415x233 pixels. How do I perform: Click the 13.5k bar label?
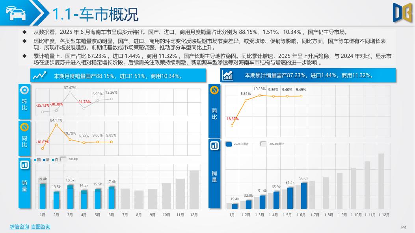pyautogui.click(x=56, y=187)
